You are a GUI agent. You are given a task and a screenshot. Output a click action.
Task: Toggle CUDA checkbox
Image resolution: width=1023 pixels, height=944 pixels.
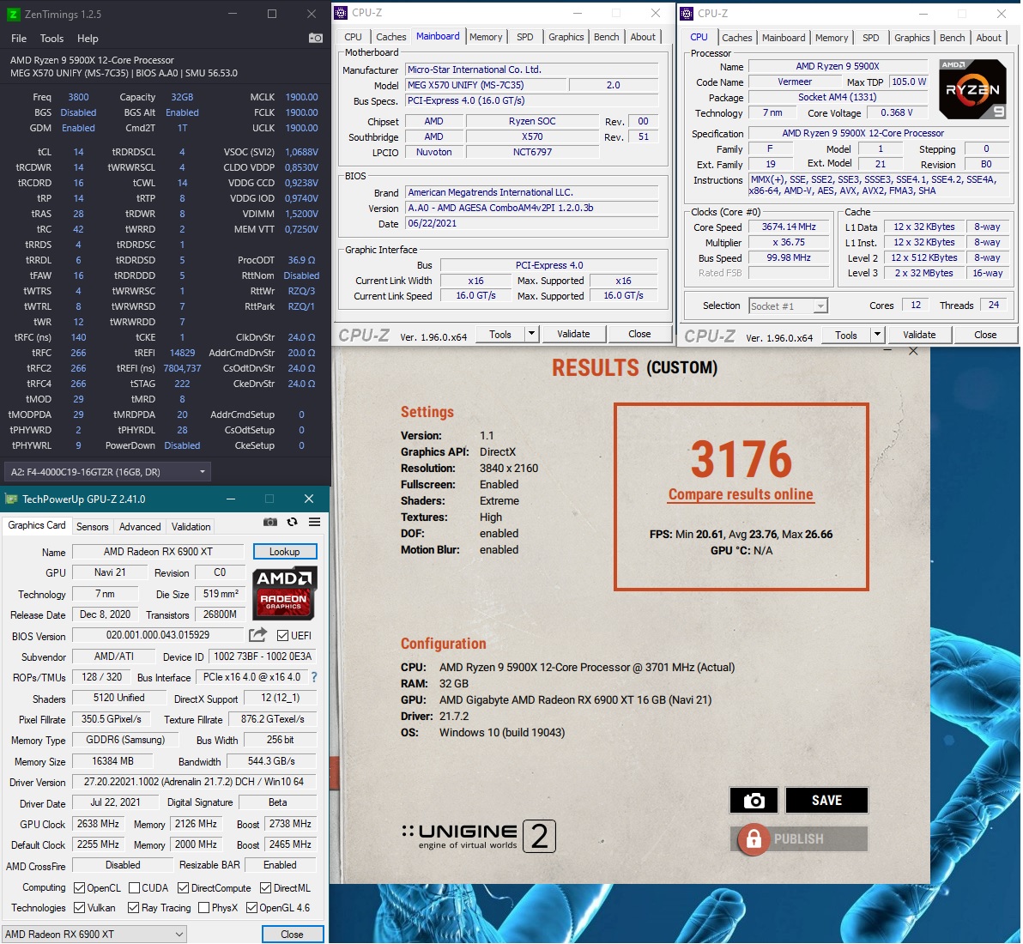tap(135, 888)
